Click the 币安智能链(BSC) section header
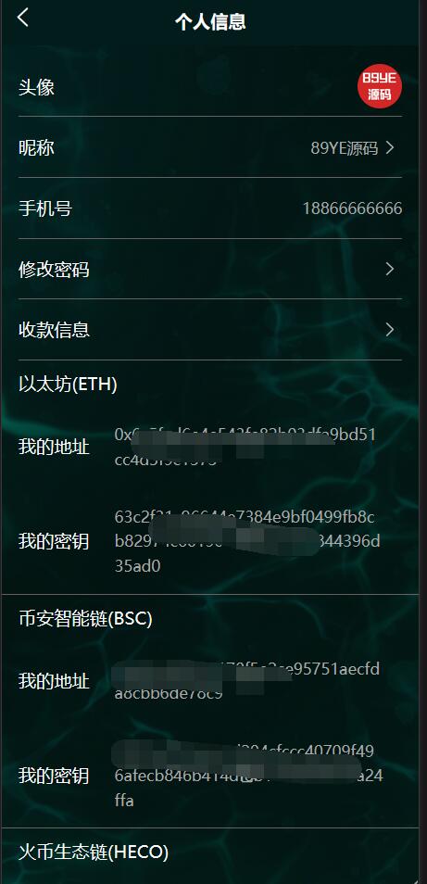Screen dimensions: 427x884 pos(85,619)
